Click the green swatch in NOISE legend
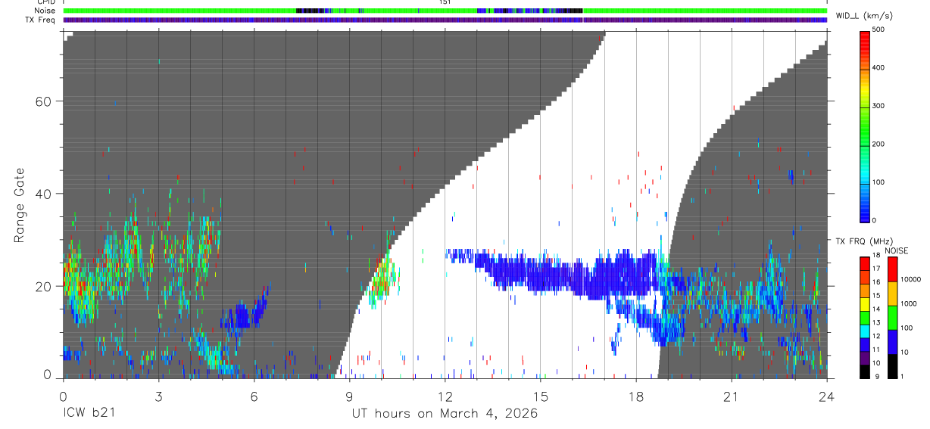930x429 pixels. click(892, 316)
